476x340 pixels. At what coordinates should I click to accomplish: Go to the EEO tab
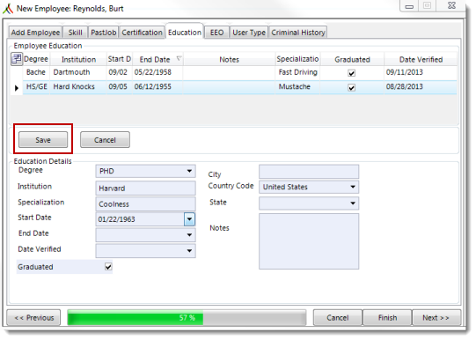click(x=216, y=33)
